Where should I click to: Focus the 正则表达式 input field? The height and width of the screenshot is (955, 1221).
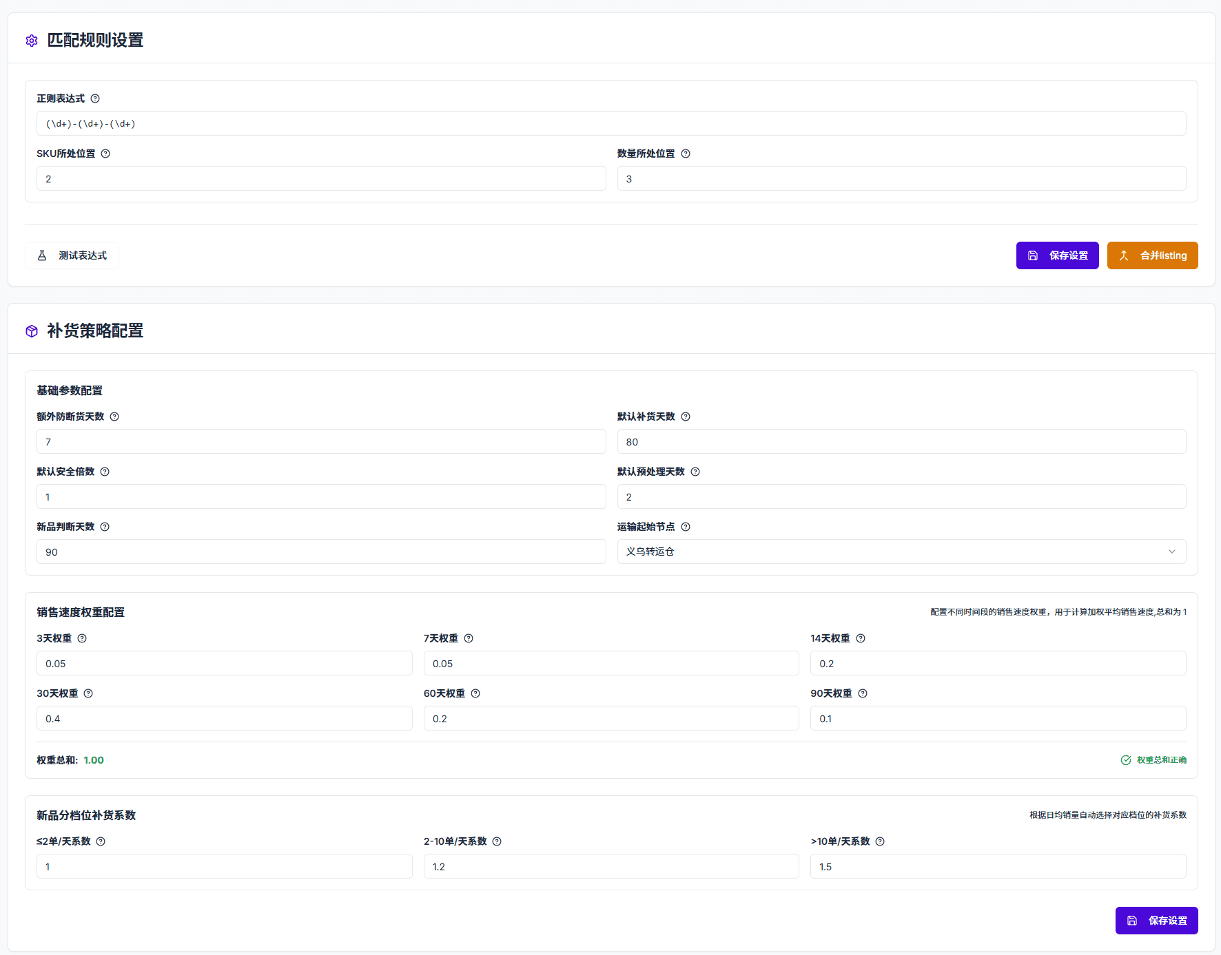(611, 124)
